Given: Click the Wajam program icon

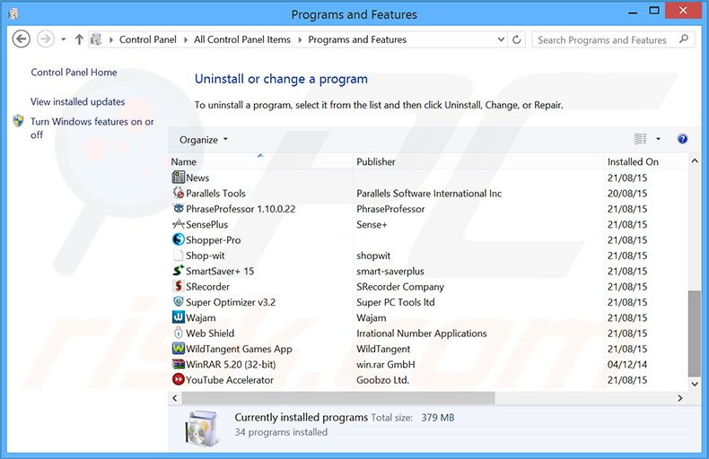Looking at the screenshot, I should [x=179, y=317].
